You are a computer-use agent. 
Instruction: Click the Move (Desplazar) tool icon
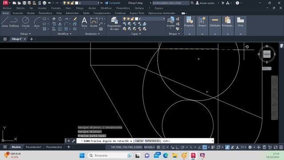pyautogui.click(x=54, y=19)
